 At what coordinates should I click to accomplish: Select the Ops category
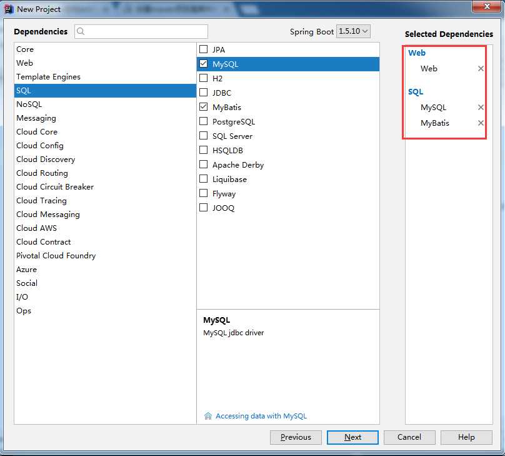[105, 311]
